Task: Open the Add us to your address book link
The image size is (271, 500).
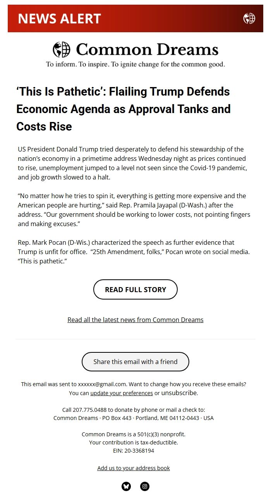Action: pos(133,468)
